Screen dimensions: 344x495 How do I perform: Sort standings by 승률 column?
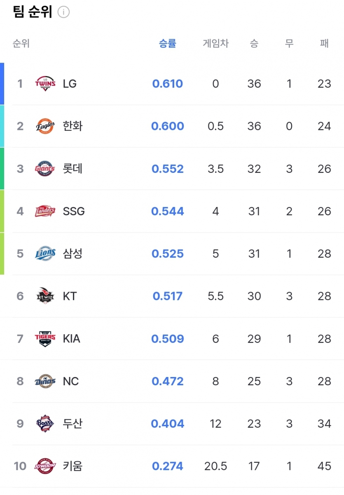[168, 43]
